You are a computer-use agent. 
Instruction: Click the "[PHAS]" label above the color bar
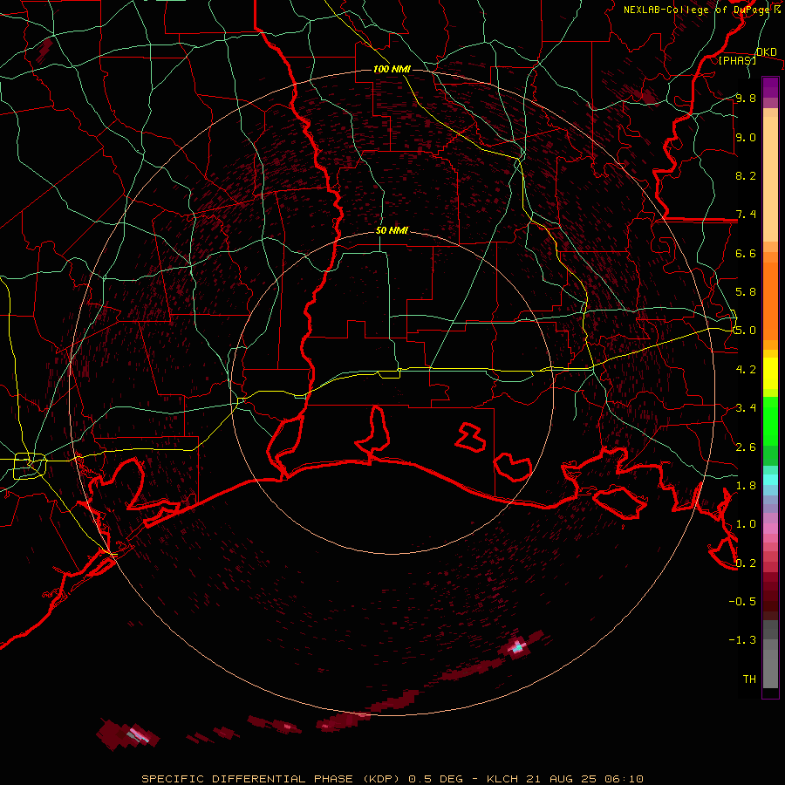point(737,60)
